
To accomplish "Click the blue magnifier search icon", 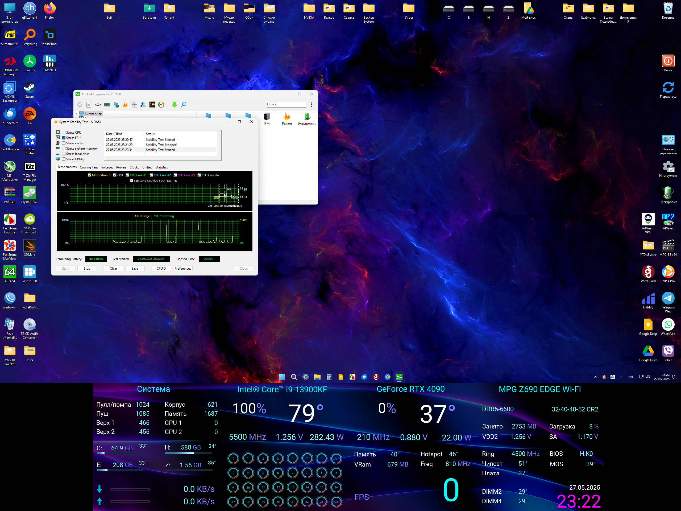I will (x=184, y=105).
